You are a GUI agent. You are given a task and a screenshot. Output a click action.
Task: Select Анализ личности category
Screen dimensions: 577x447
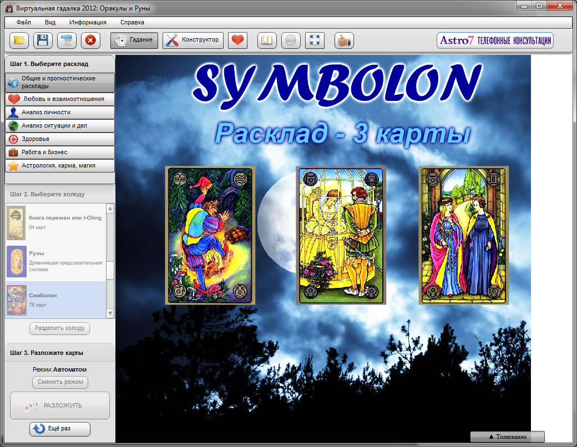[x=60, y=112]
